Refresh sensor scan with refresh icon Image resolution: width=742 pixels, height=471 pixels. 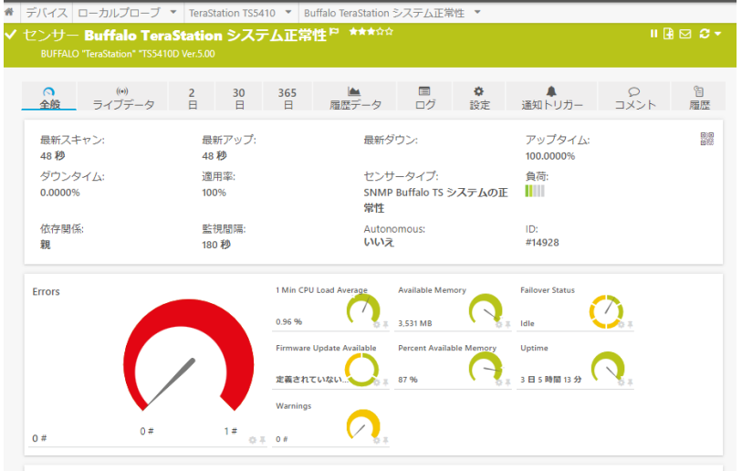pos(705,34)
